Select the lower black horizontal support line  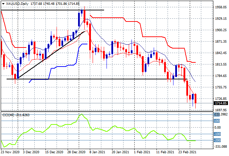tap(97, 79)
